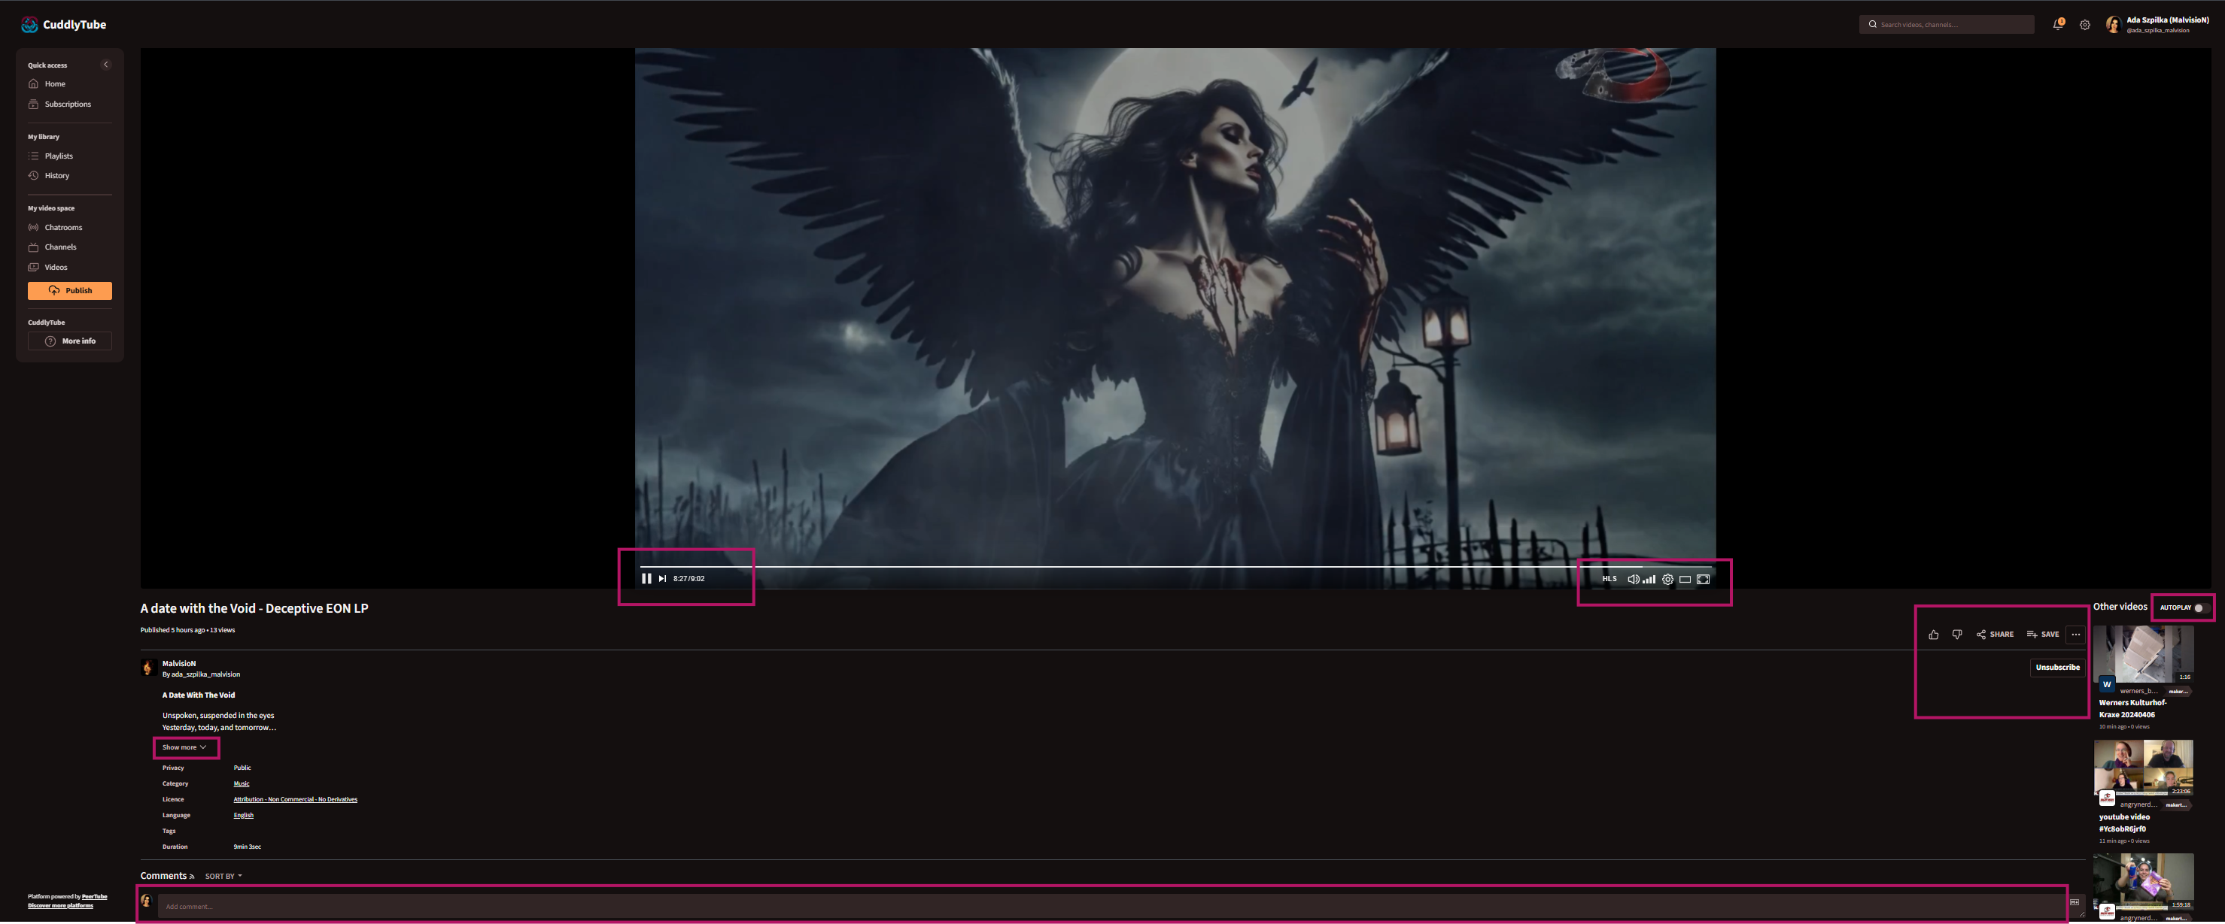Switch player to theater mode
The width and height of the screenshot is (2225, 924).
click(1685, 580)
